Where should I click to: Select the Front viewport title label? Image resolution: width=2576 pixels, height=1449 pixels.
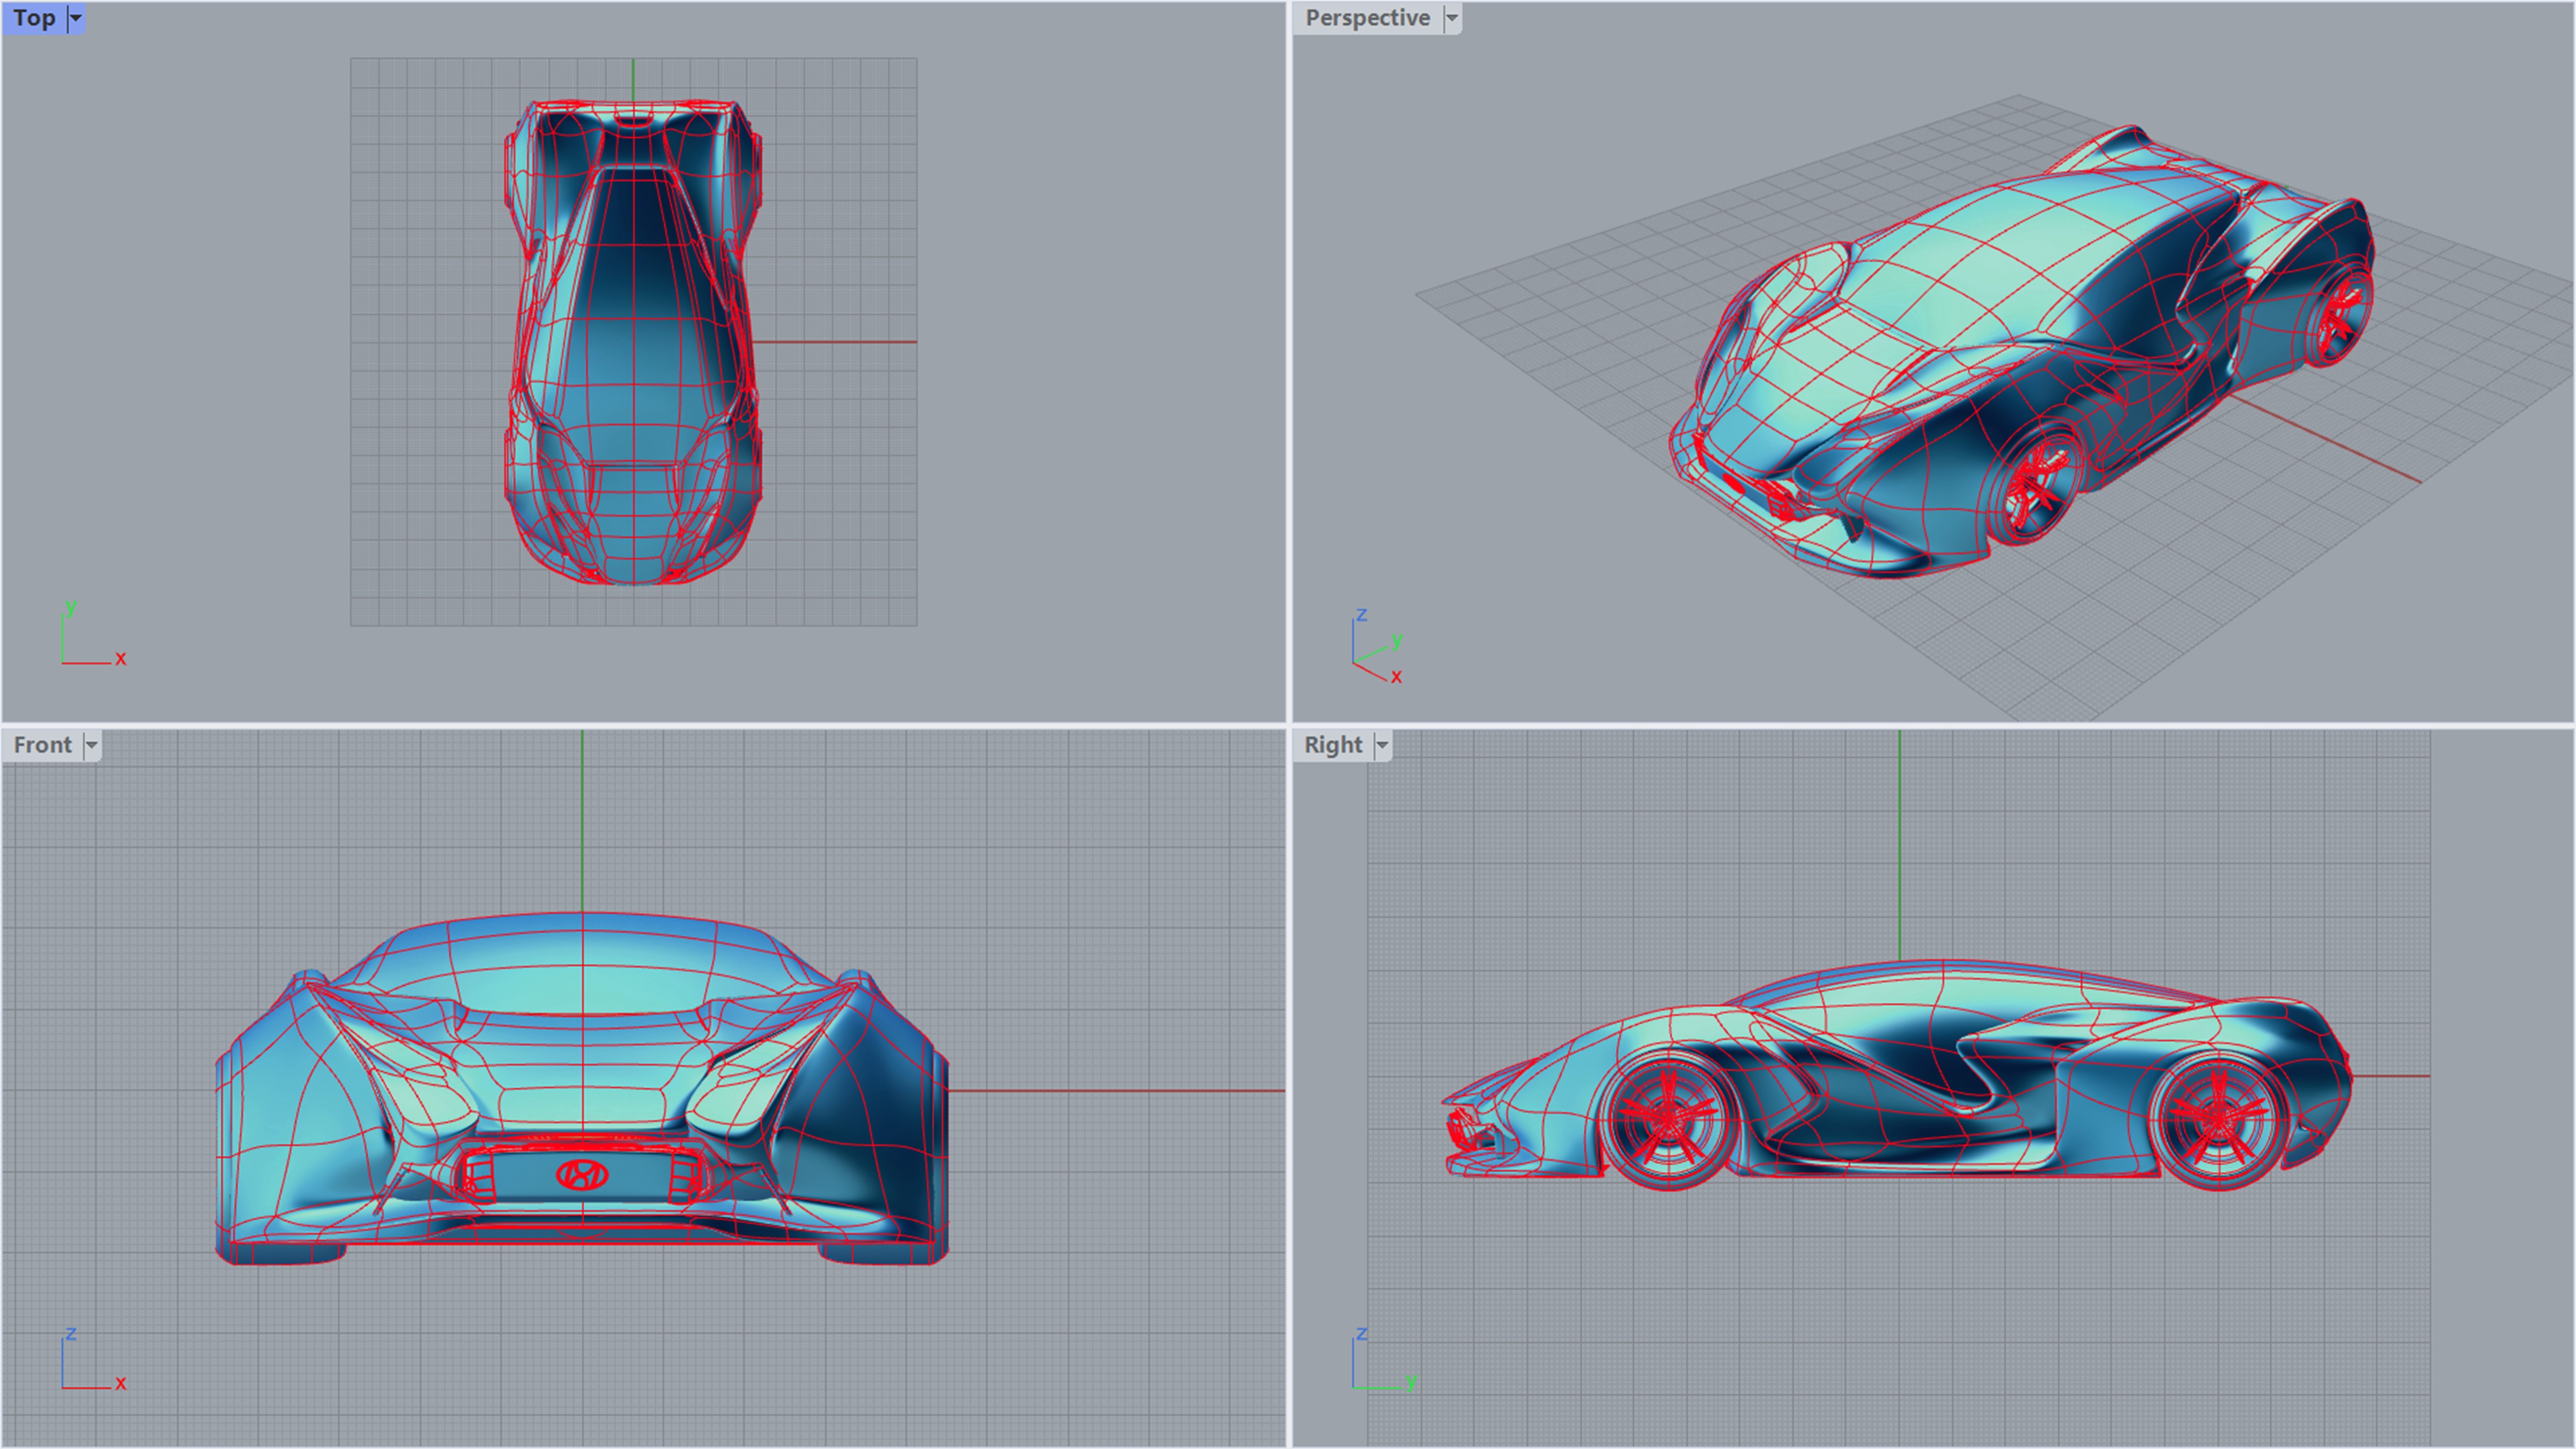tap(43, 745)
